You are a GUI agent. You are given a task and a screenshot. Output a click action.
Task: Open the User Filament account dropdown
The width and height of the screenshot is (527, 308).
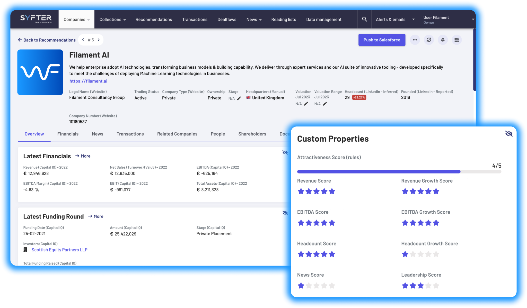(449, 20)
